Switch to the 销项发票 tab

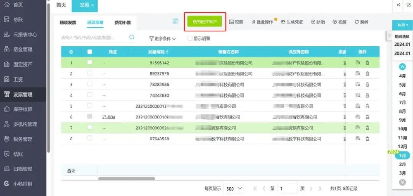point(68,23)
